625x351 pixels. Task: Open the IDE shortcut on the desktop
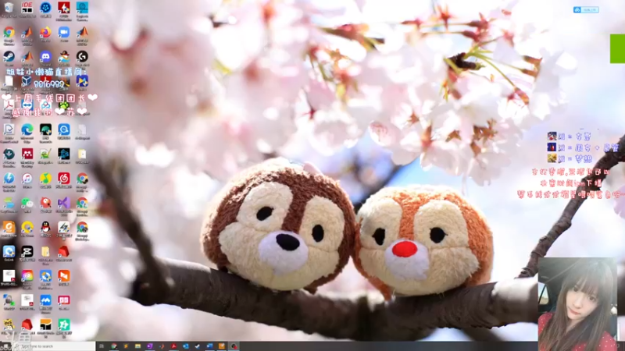click(27, 8)
